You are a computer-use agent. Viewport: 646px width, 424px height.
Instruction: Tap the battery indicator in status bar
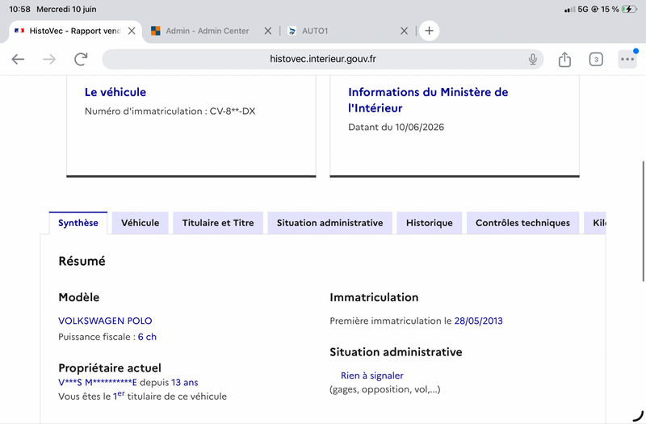(x=630, y=9)
